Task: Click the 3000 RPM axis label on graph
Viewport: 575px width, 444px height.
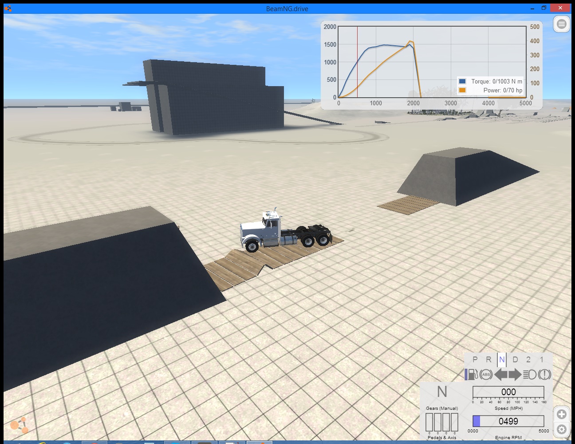Action: tap(451, 103)
